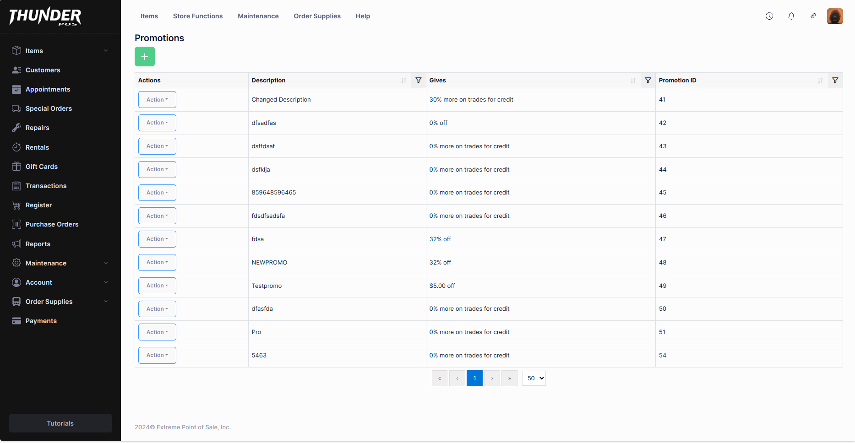The height and width of the screenshot is (443, 855).
Task: Open Store Functions top menu
Action: 198,16
